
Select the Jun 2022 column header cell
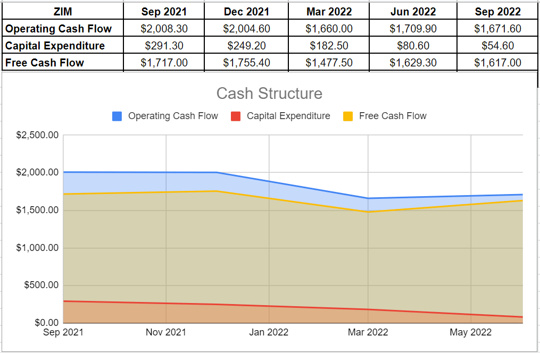pos(413,11)
